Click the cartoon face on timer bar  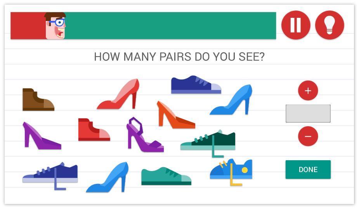click(55, 26)
